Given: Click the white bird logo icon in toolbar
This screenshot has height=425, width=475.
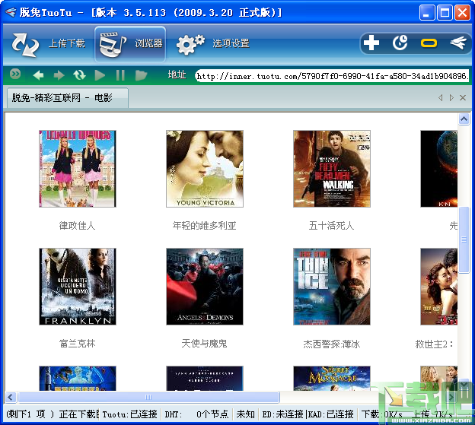Looking at the screenshot, I should pos(458,43).
